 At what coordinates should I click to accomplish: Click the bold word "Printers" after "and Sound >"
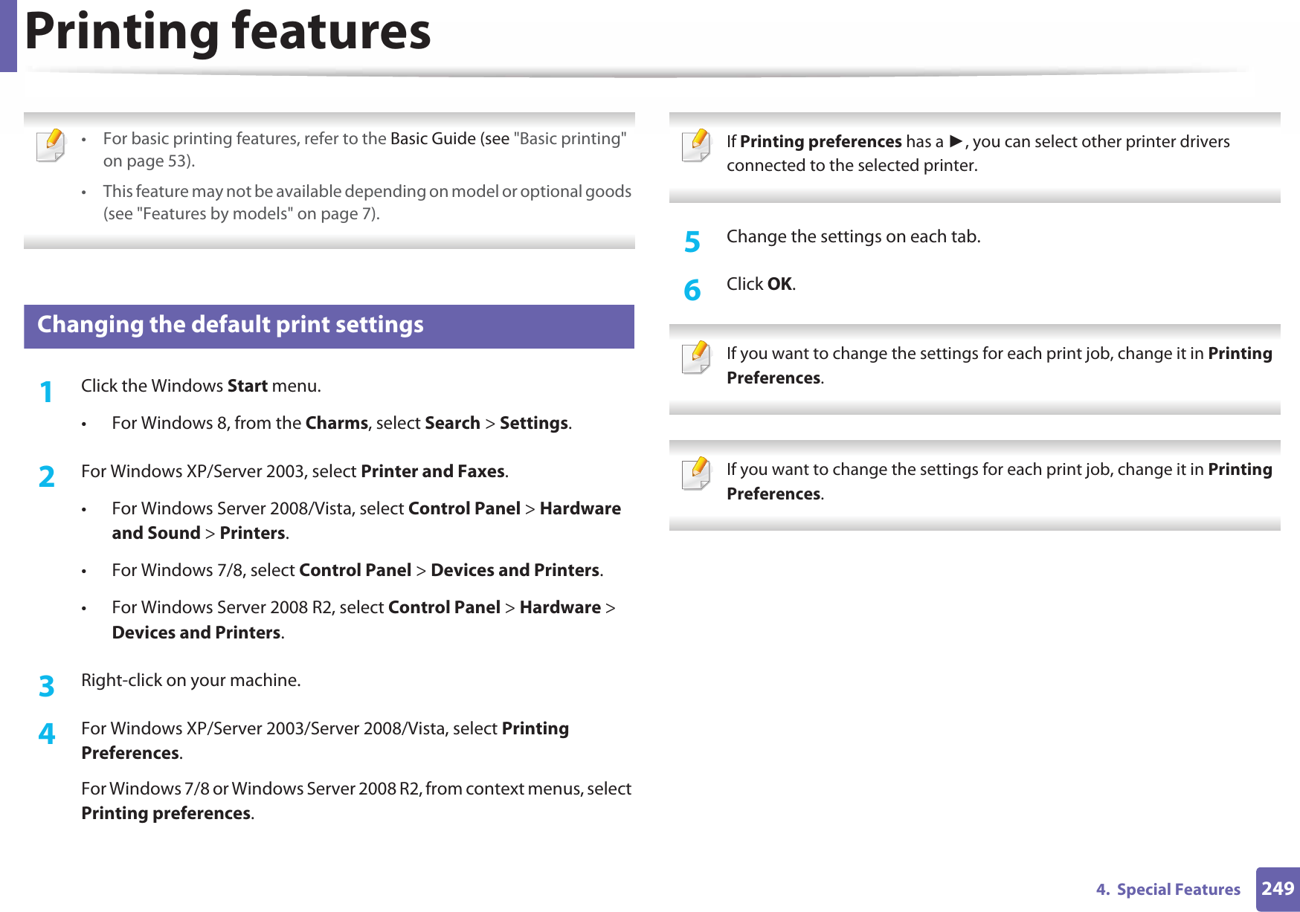pyautogui.click(x=252, y=533)
